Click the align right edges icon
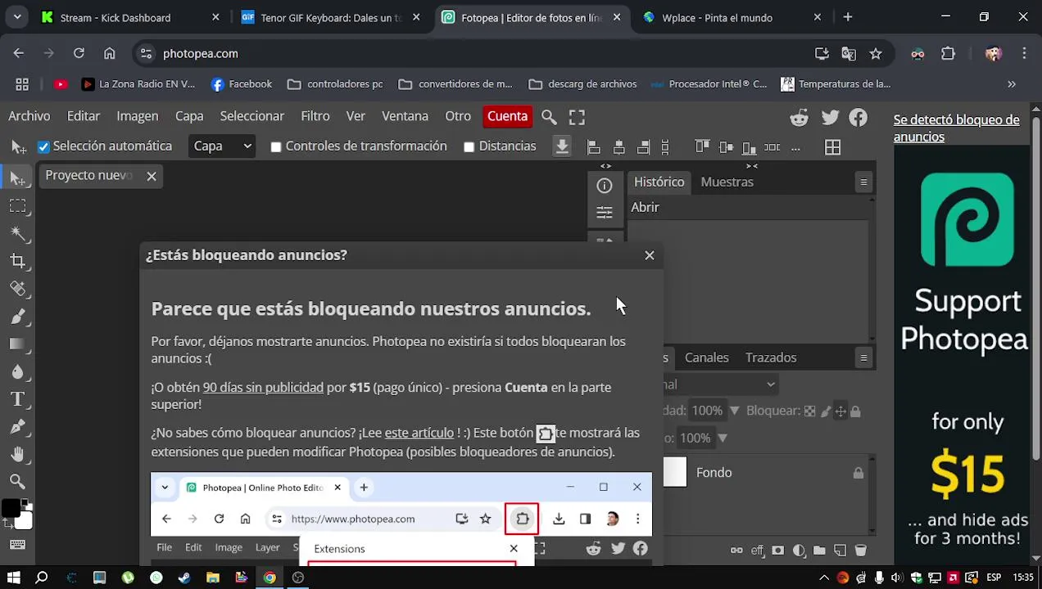The image size is (1042, 589). pos(644,147)
